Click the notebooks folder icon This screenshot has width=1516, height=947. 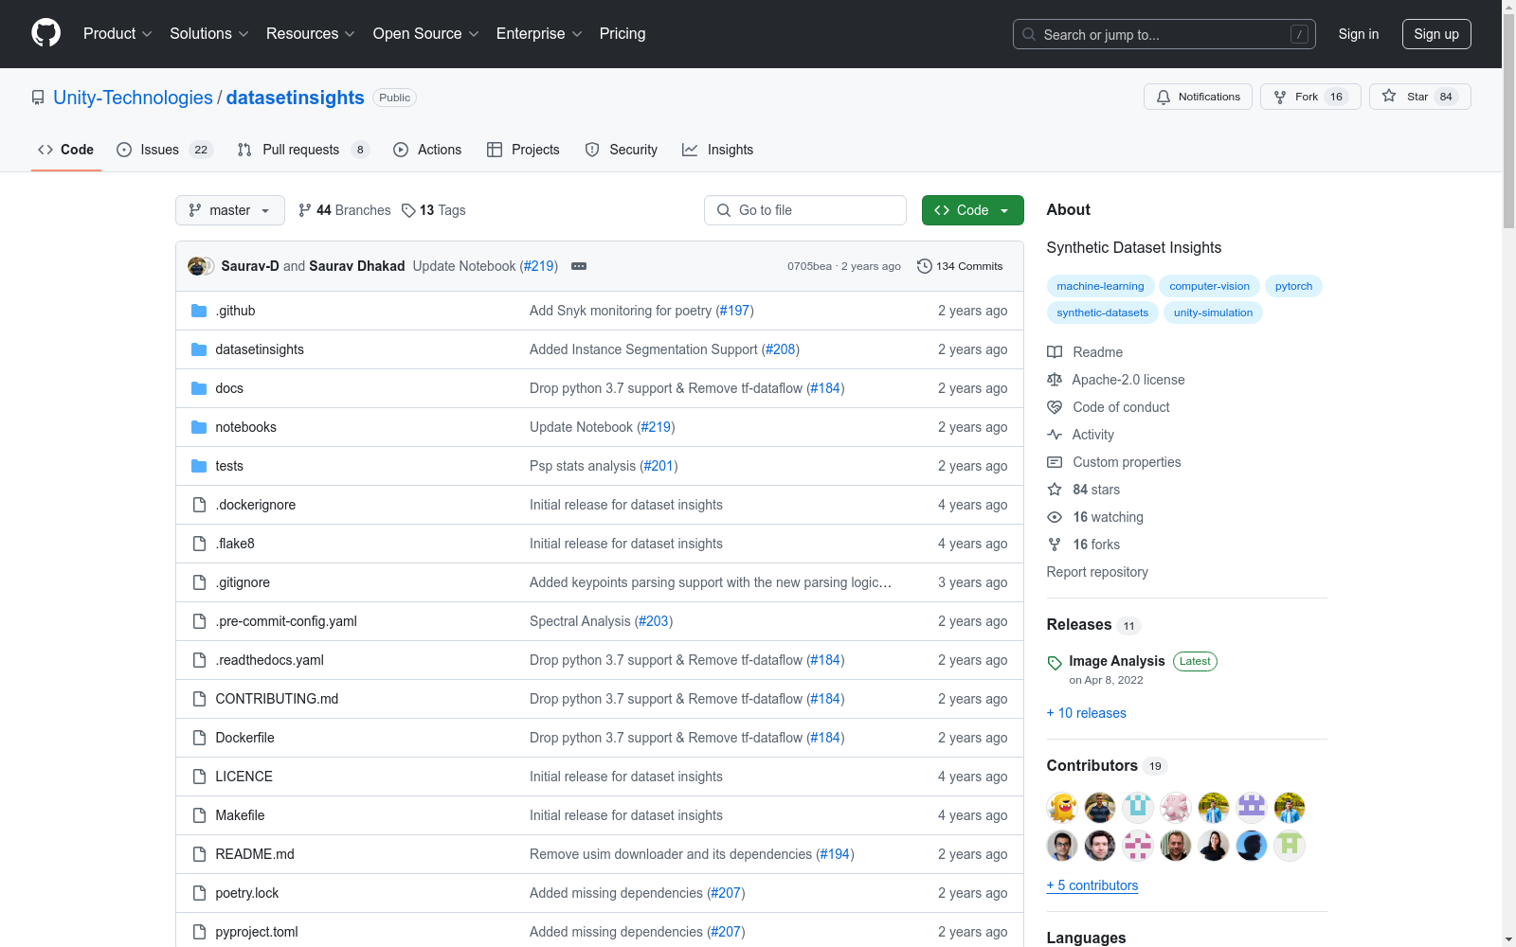click(x=199, y=427)
